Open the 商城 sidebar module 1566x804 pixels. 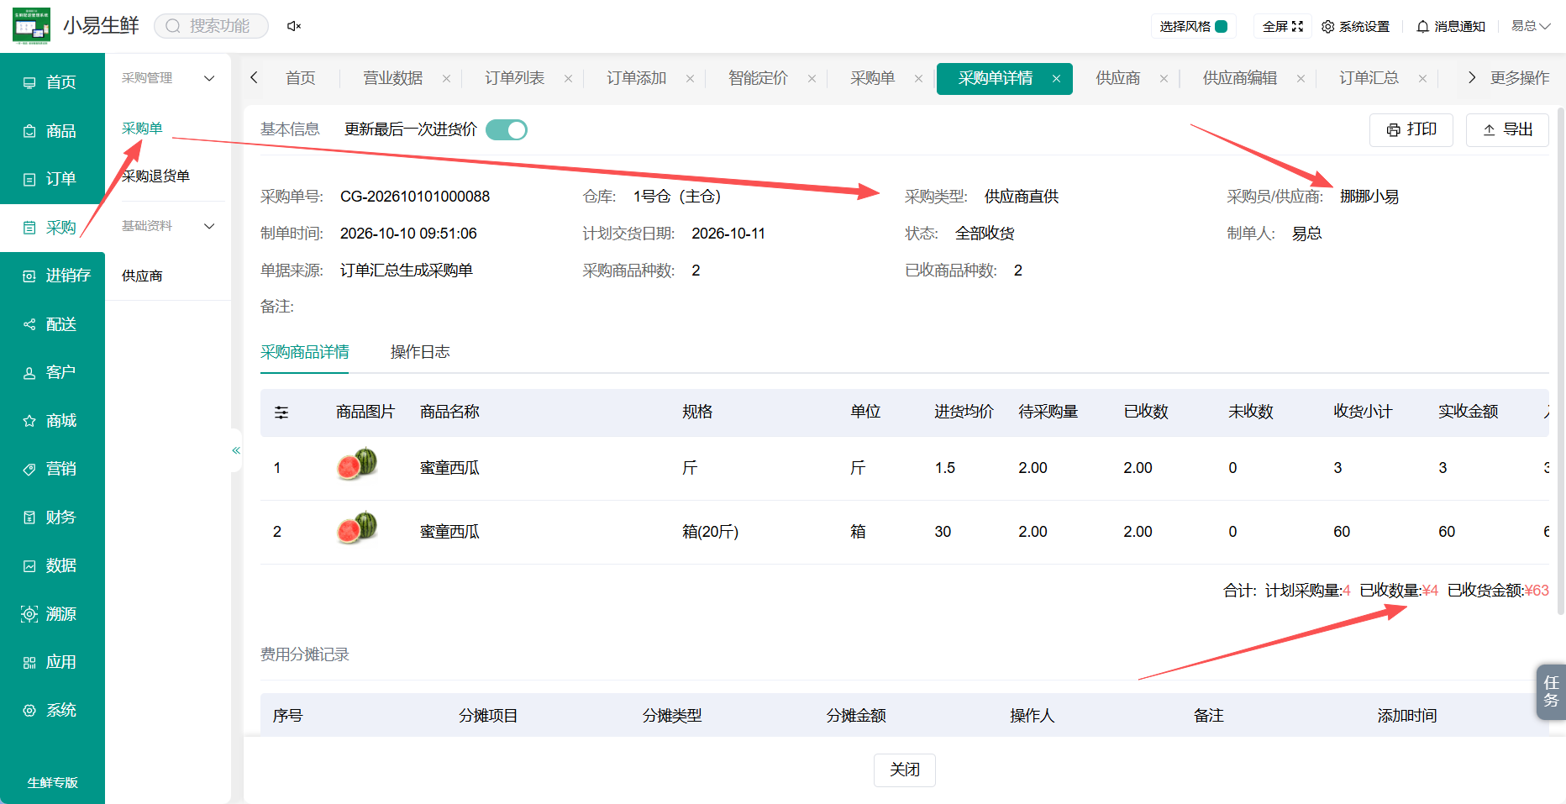tap(52, 421)
